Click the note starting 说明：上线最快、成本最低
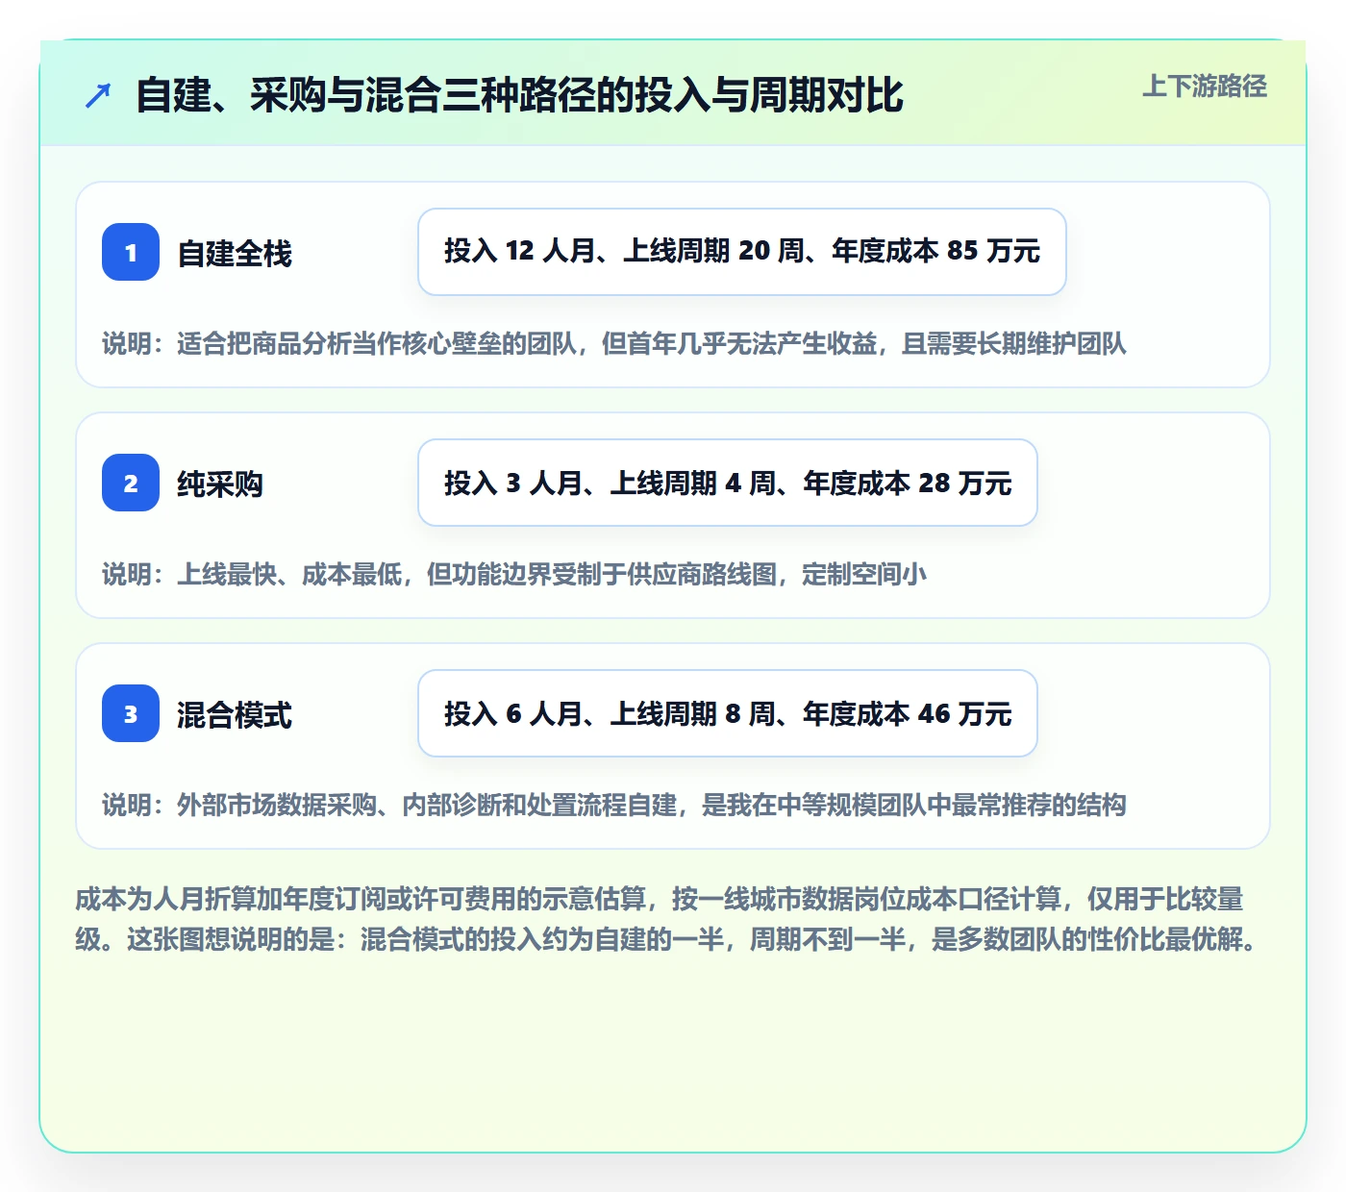 (514, 575)
